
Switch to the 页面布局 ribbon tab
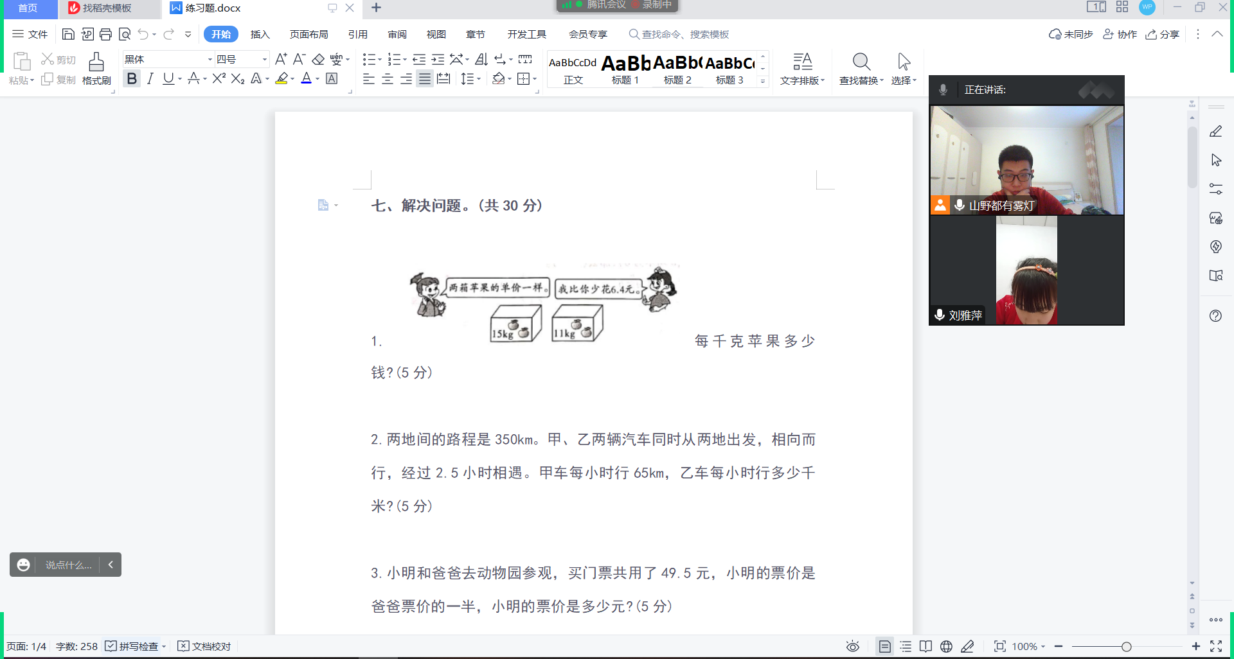coord(308,34)
